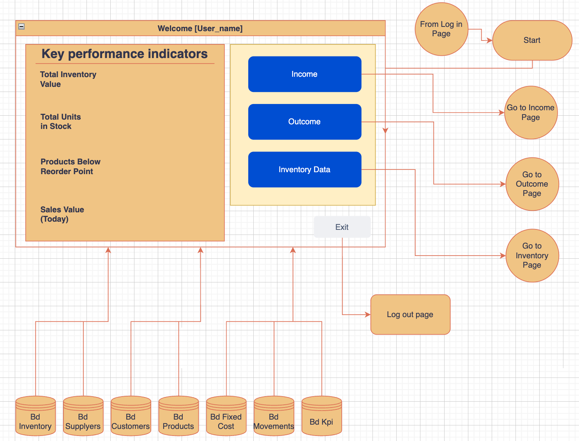Select the Start terminator shape

click(x=532, y=41)
